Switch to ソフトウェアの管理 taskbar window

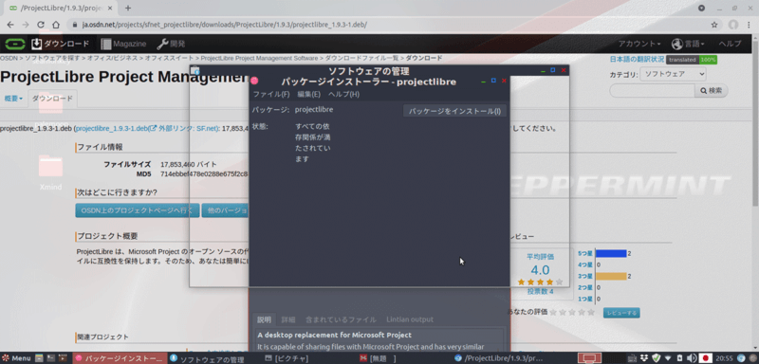click(207, 358)
